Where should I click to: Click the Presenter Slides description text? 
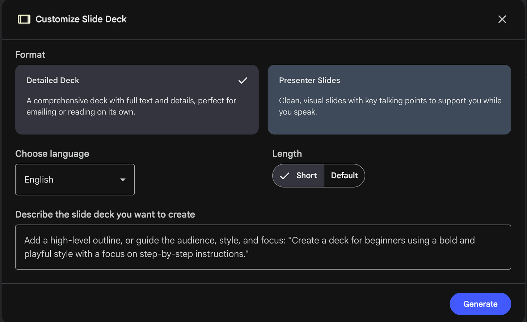390,106
